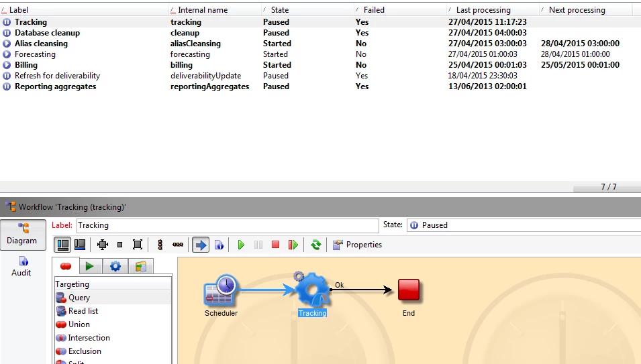Click the 25/05/2015 00:01:00 next processing cell
This screenshot has height=364, width=641.
[x=580, y=65]
